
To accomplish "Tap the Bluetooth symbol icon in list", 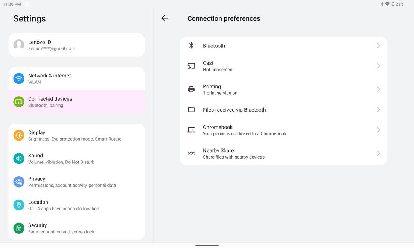I will (191, 45).
